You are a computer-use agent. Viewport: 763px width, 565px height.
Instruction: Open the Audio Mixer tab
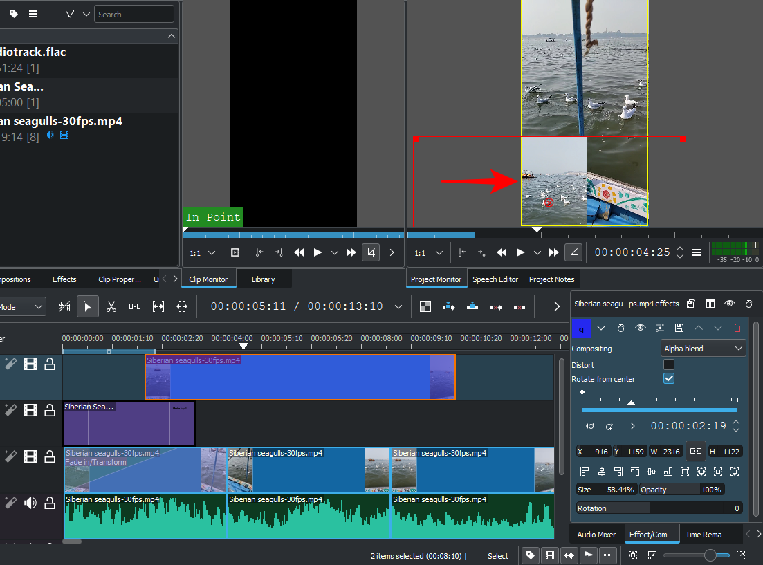click(596, 535)
